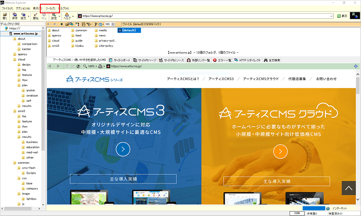Image resolution: width=361 pixels, height=216 pixels.
Task: Click the ヘルプ toolbar icon
Action: 67,16
